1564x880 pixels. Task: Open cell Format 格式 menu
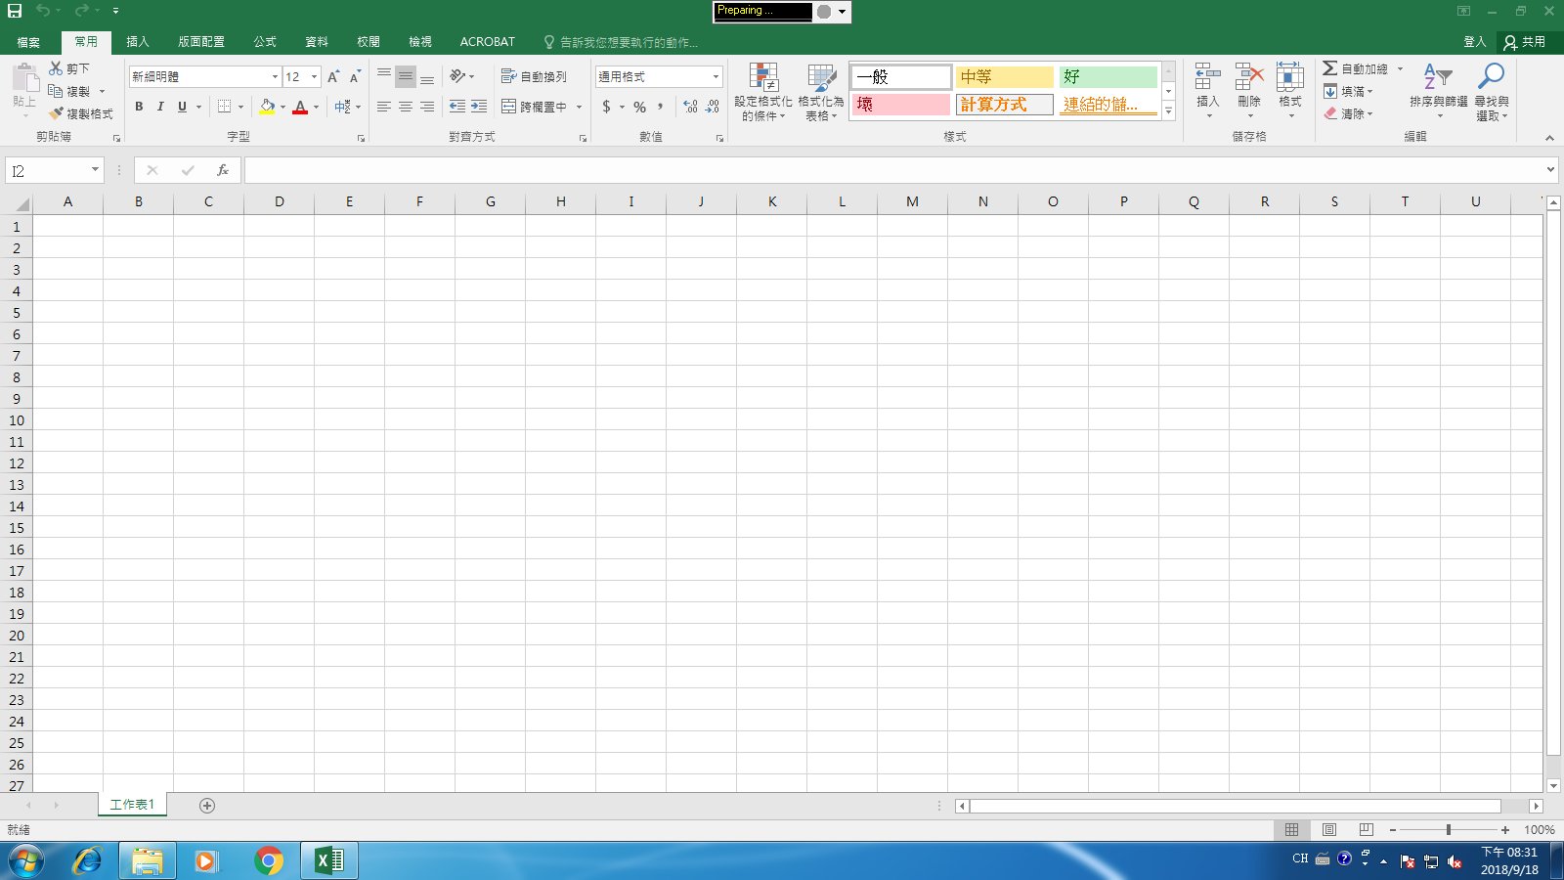point(1290,90)
